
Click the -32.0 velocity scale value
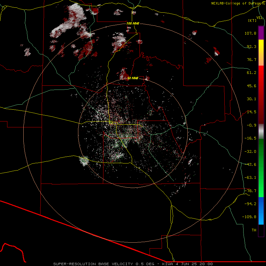tap(250, 152)
